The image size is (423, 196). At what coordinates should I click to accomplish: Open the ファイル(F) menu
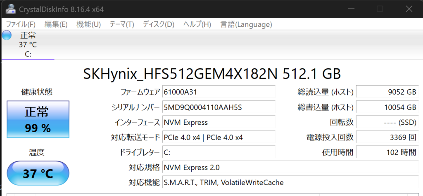(21, 24)
